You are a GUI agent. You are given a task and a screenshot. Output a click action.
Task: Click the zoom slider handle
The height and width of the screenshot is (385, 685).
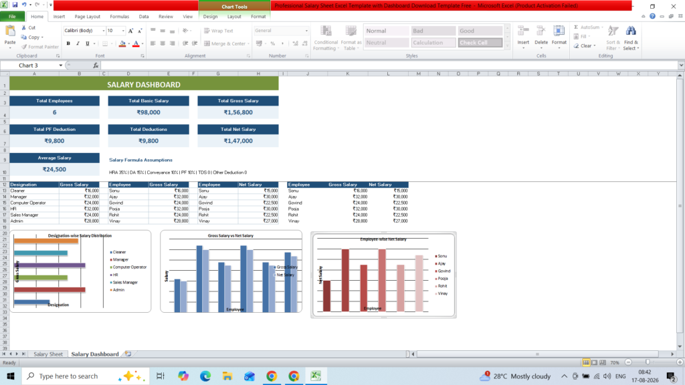[648, 362]
